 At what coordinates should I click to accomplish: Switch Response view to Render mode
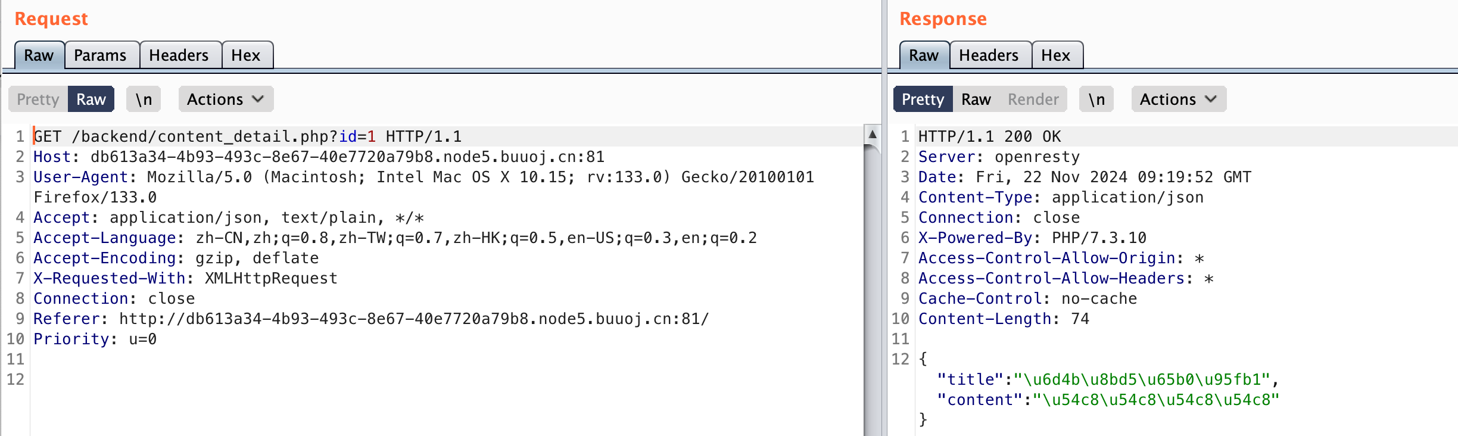point(1033,99)
